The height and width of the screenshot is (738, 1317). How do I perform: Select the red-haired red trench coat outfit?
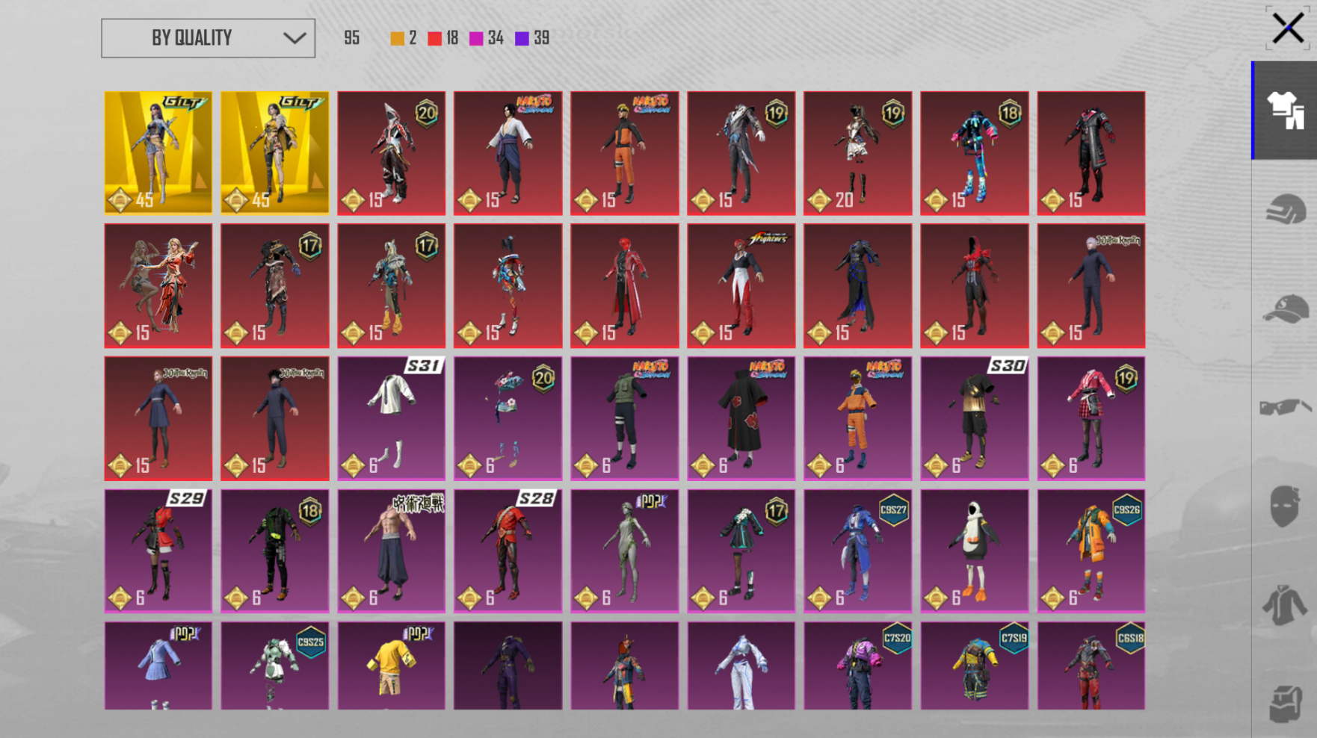(625, 286)
